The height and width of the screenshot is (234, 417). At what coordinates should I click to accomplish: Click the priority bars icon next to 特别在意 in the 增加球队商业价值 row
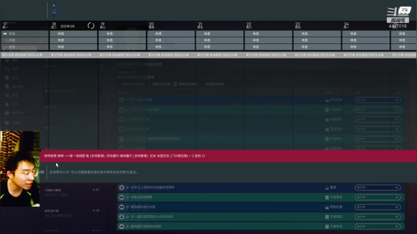click(x=327, y=207)
